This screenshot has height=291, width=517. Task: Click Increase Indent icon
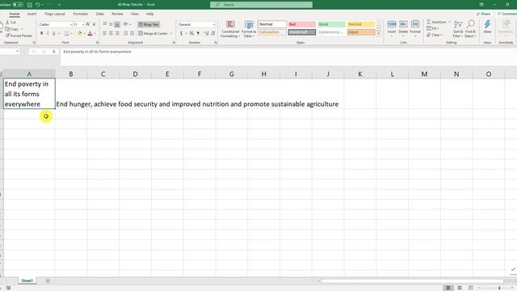click(x=132, y=33)
